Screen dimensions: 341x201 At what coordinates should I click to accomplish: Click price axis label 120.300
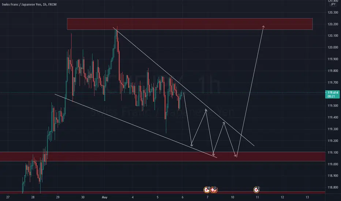(333, 12)
